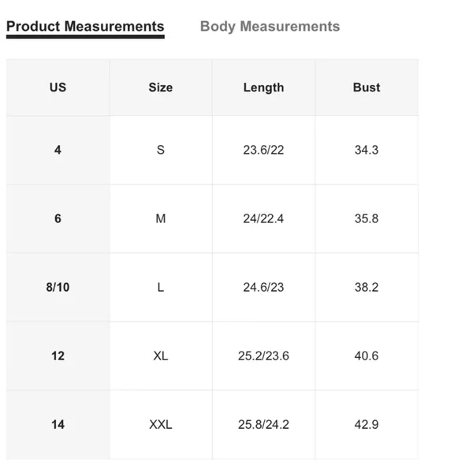Screen dimensions: 473x473
Task: Select the Product Measurements tab
Action: [x=85, y=27]
